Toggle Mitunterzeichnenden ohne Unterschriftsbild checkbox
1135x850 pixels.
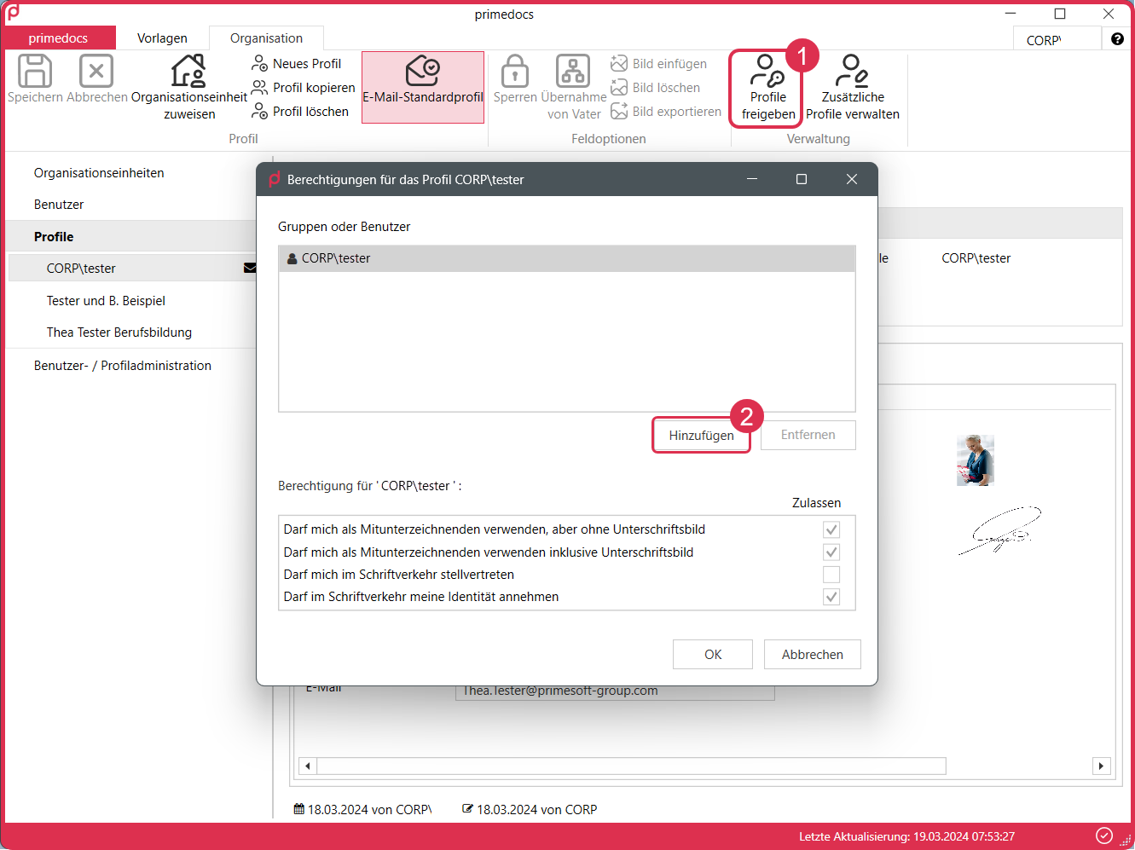(x=831, y=529)
